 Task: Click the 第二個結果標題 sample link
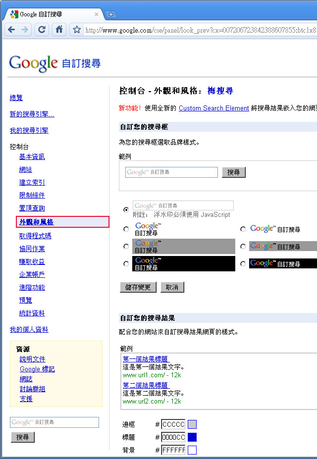pyautogui.click(x=146, y=385)
